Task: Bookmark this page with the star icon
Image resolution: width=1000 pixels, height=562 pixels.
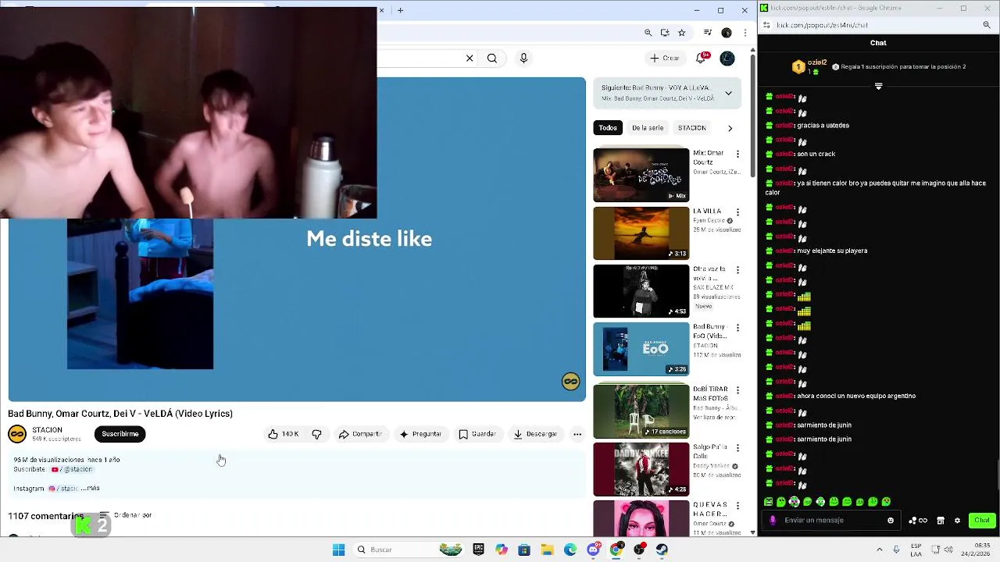Action: pyautogui.click(x=682, y=33)
